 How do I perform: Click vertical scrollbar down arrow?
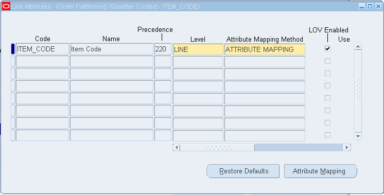coord(358,136)
